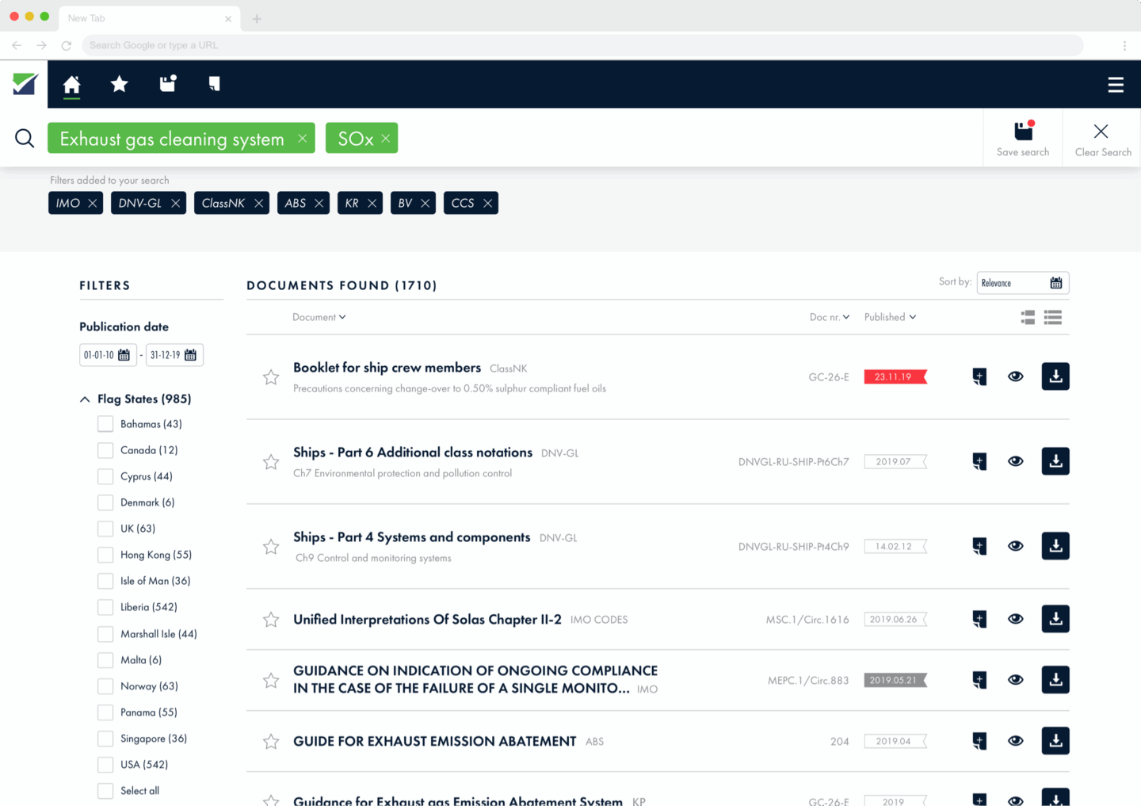Sort by the Published column dropdown

pyautogui.click(x=890, y=317)
